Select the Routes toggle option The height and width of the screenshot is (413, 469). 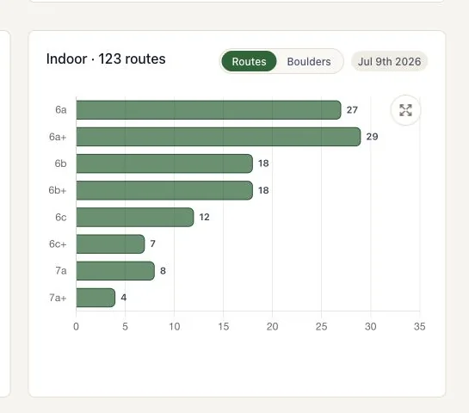[249, 62]
